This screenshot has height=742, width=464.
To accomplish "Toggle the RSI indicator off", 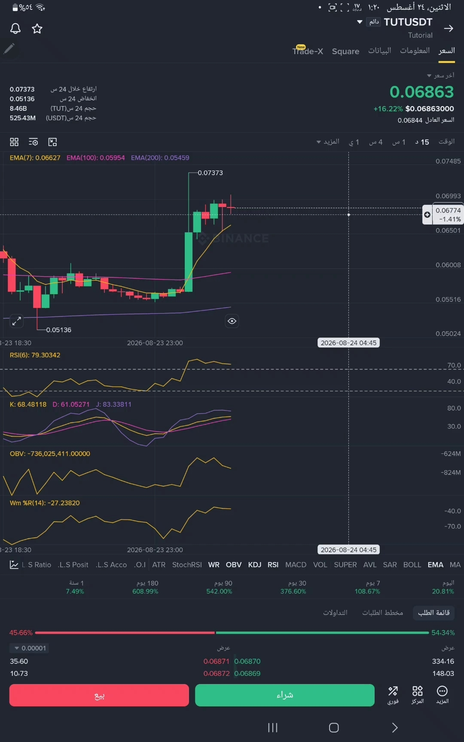I will click(273, 565).
